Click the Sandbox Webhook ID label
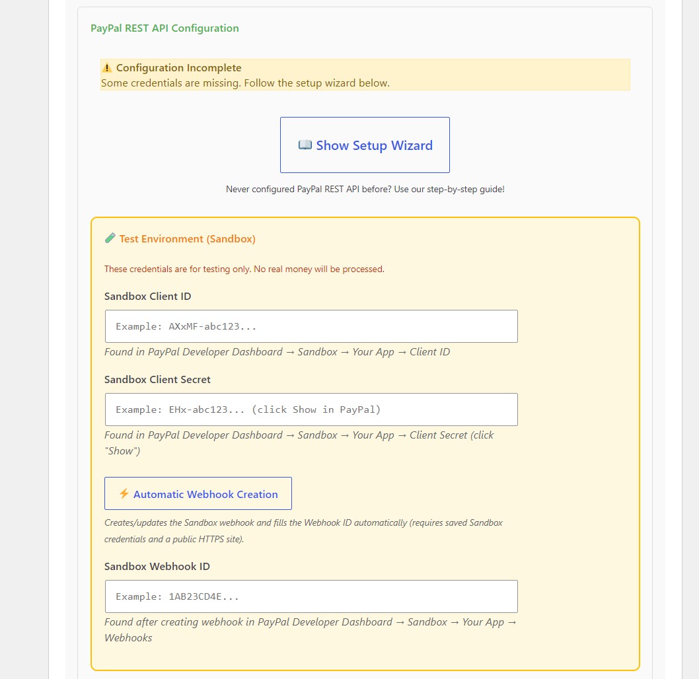The width and height of the screenshot is (699, 679). click(157, 566)
